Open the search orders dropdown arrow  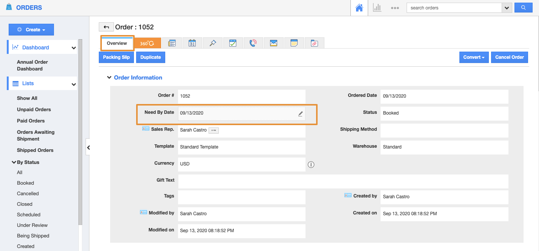pos(507,8)
